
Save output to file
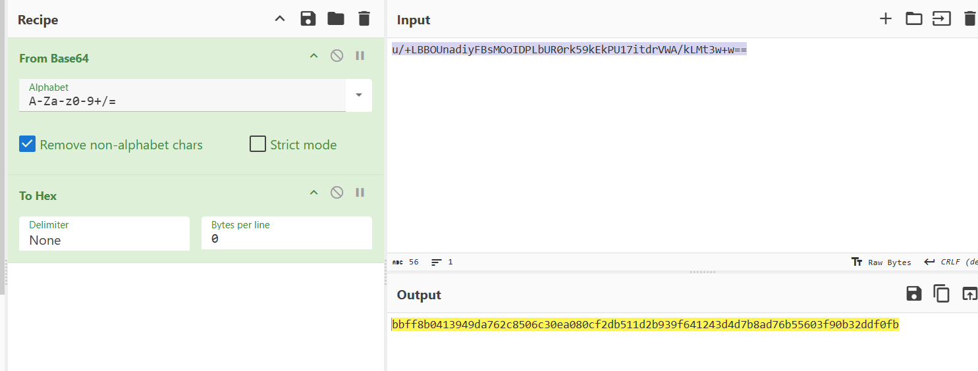914,294
